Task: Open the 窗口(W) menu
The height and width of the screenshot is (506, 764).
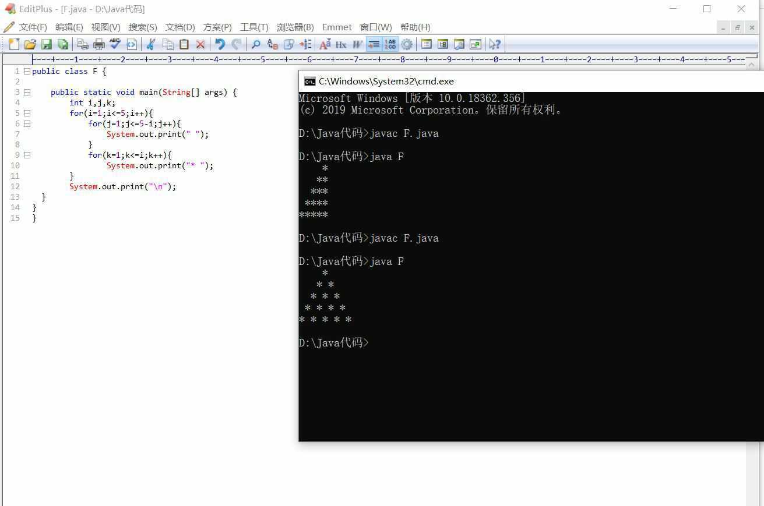Action: [x=376, y=27]
